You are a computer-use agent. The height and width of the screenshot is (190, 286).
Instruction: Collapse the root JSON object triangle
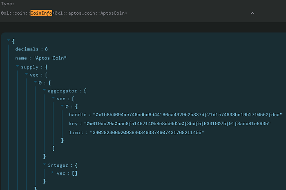click(x=9, y=40)
